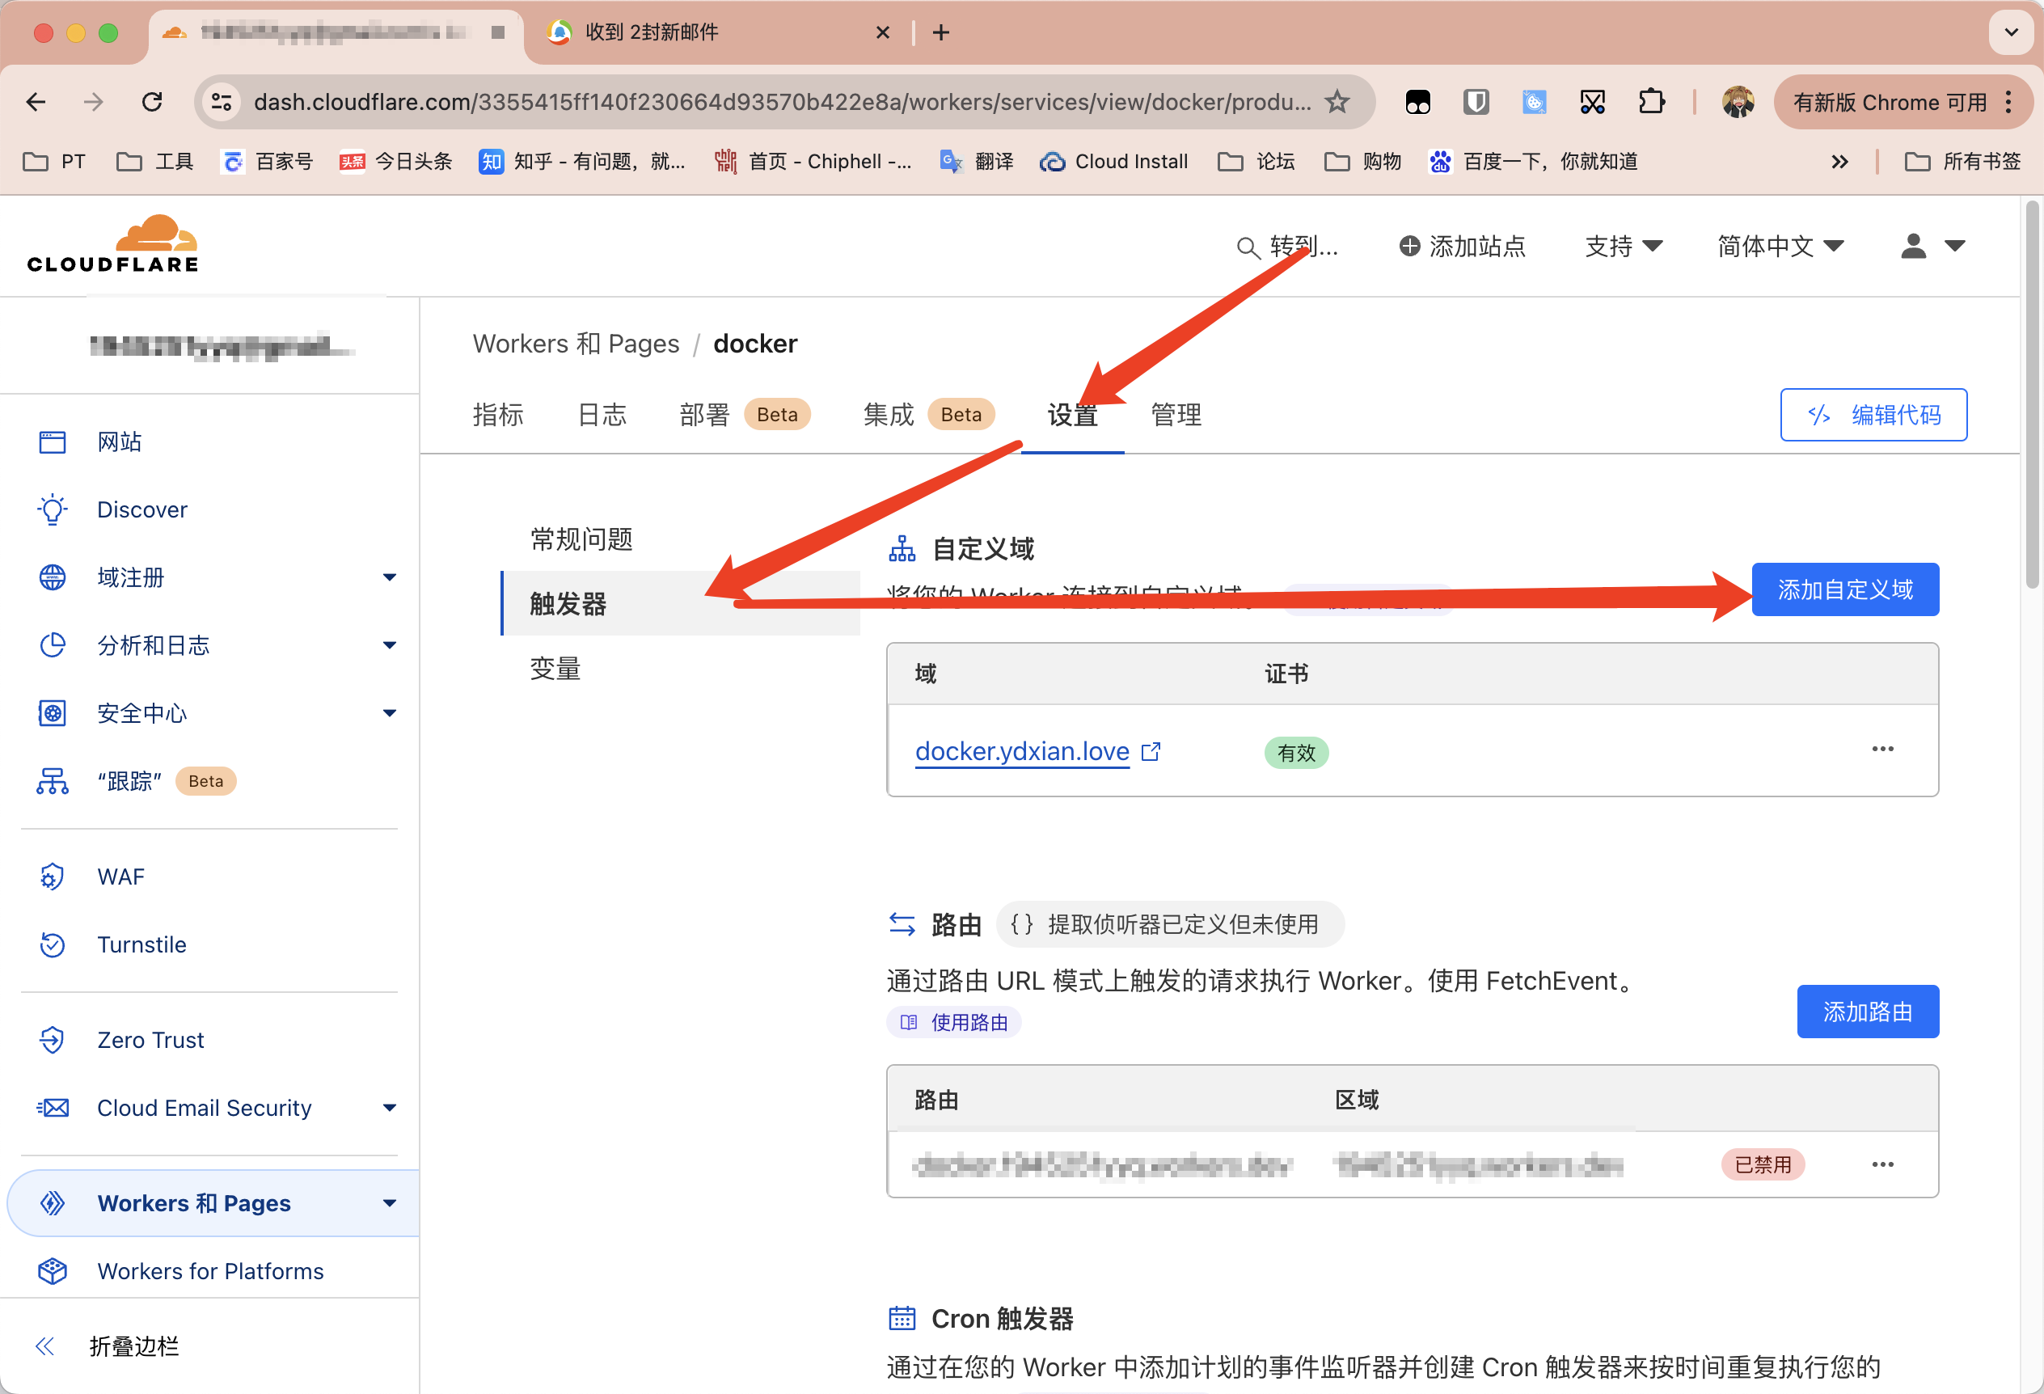Open Zero Trust in the sidebar
The image size is (2044, 1394).
tap(150, 1040)
